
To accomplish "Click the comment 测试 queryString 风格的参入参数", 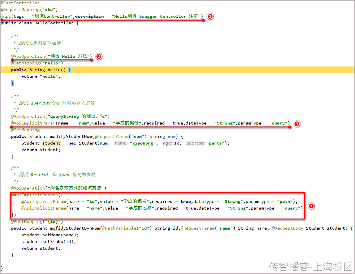I will click(57, 103).
